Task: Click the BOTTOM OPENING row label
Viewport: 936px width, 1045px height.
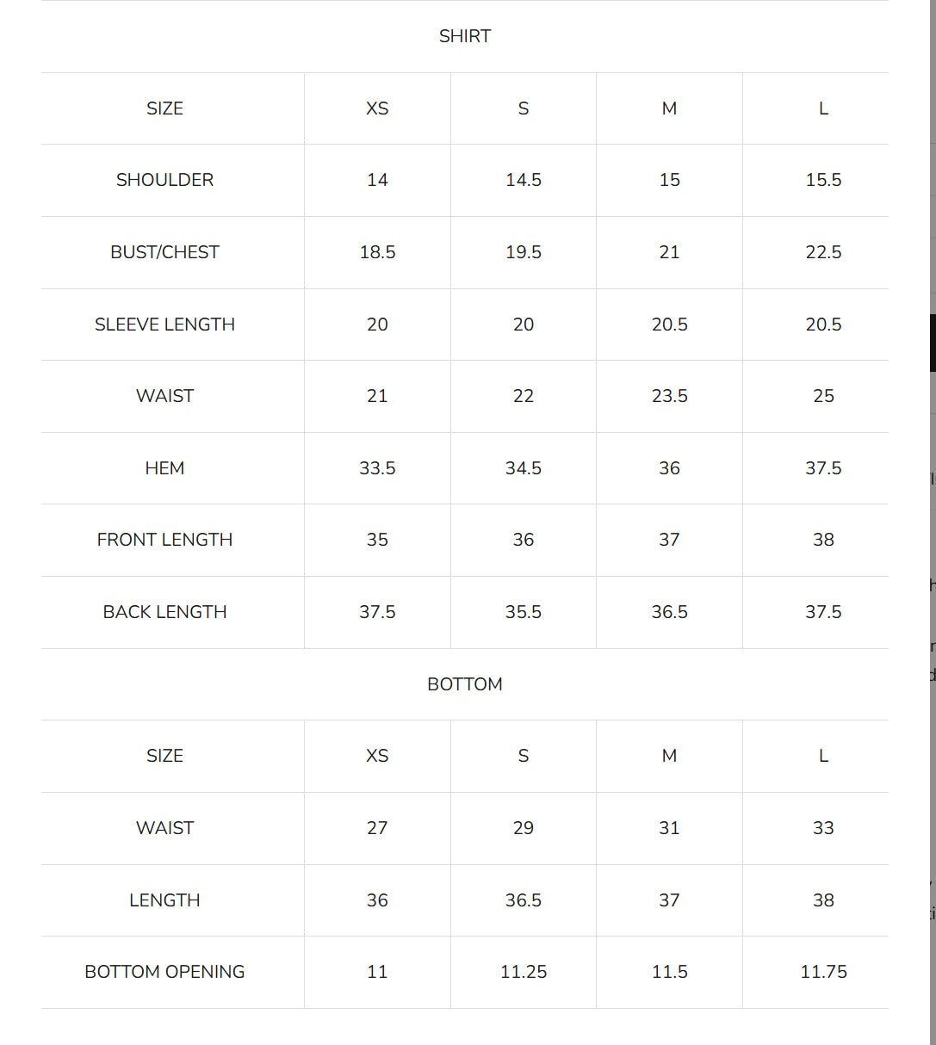Action: [x=164, y=972]
